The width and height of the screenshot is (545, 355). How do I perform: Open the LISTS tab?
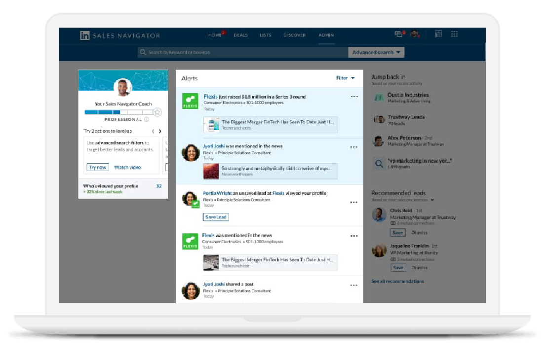click(265, 35)
